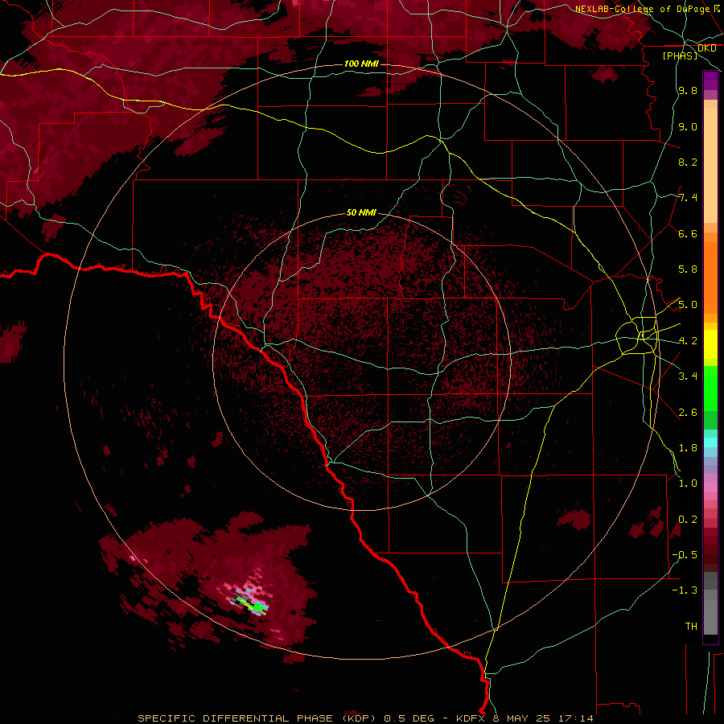Click the 9.8 value on the color scale
Image resolution: width=724 pixels, height=724 pixels.
(x=688, y=91)
